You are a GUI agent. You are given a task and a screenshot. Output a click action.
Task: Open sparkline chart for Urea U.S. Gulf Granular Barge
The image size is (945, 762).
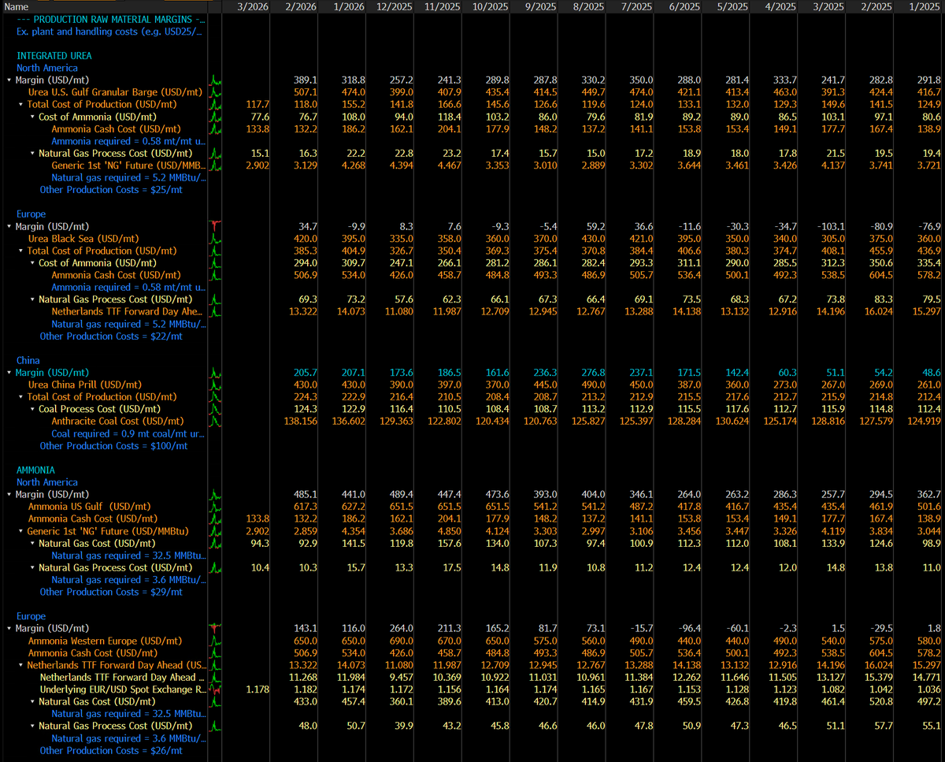point(215,92)
